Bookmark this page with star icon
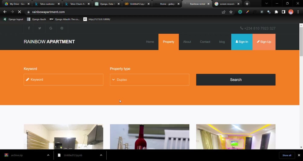This screenshot has height=161, width=303. pos(231,12)
